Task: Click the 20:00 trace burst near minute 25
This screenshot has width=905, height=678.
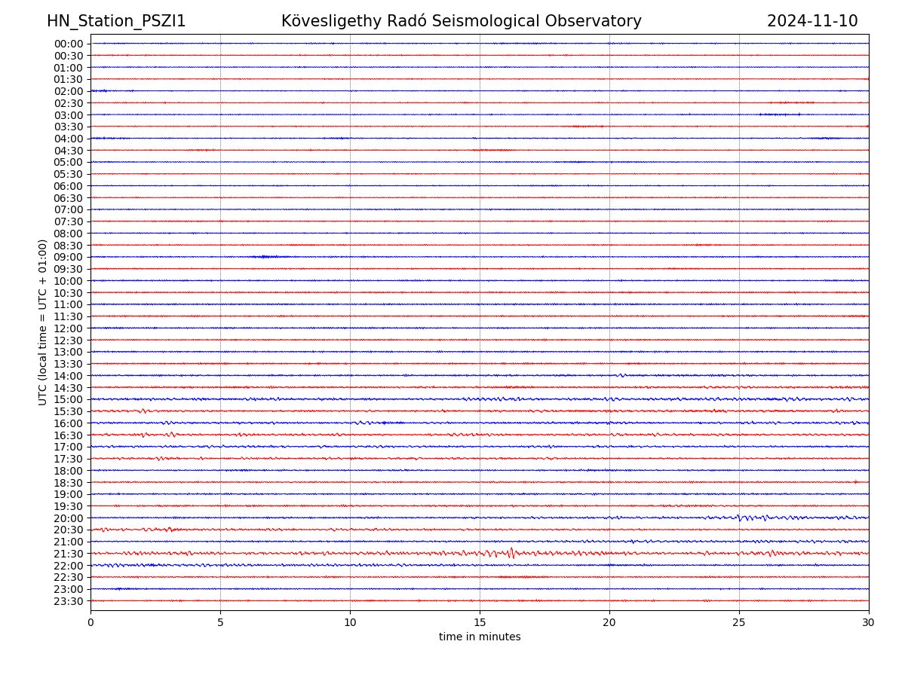Action: (743, 518)
